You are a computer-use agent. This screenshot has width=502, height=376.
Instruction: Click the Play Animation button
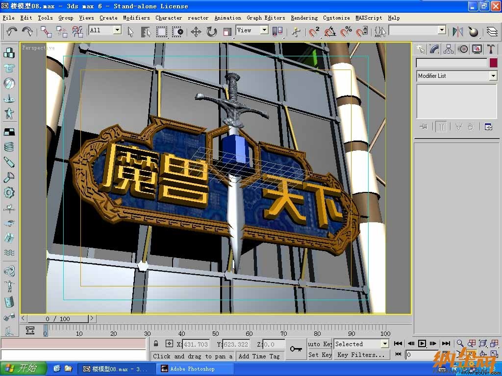coord(422,343)
